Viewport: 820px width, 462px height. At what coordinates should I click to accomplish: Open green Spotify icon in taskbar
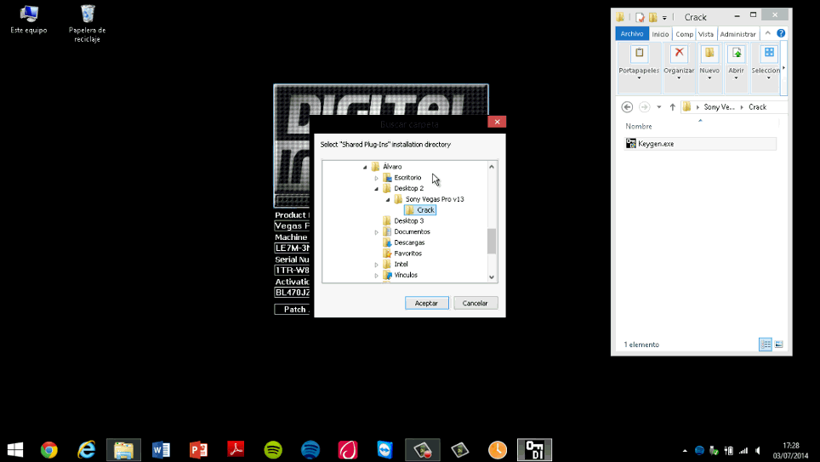[273, 450]
